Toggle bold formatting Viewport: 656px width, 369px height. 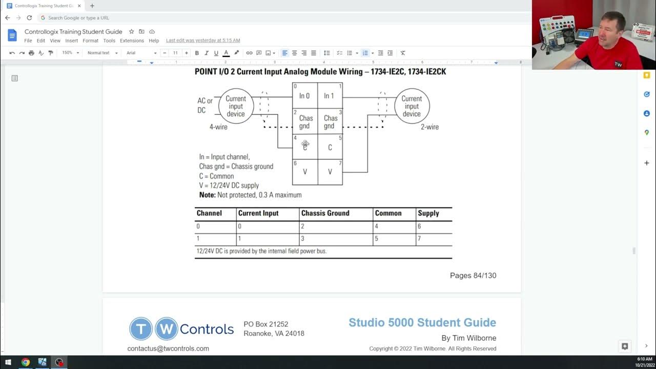[197, 53]
